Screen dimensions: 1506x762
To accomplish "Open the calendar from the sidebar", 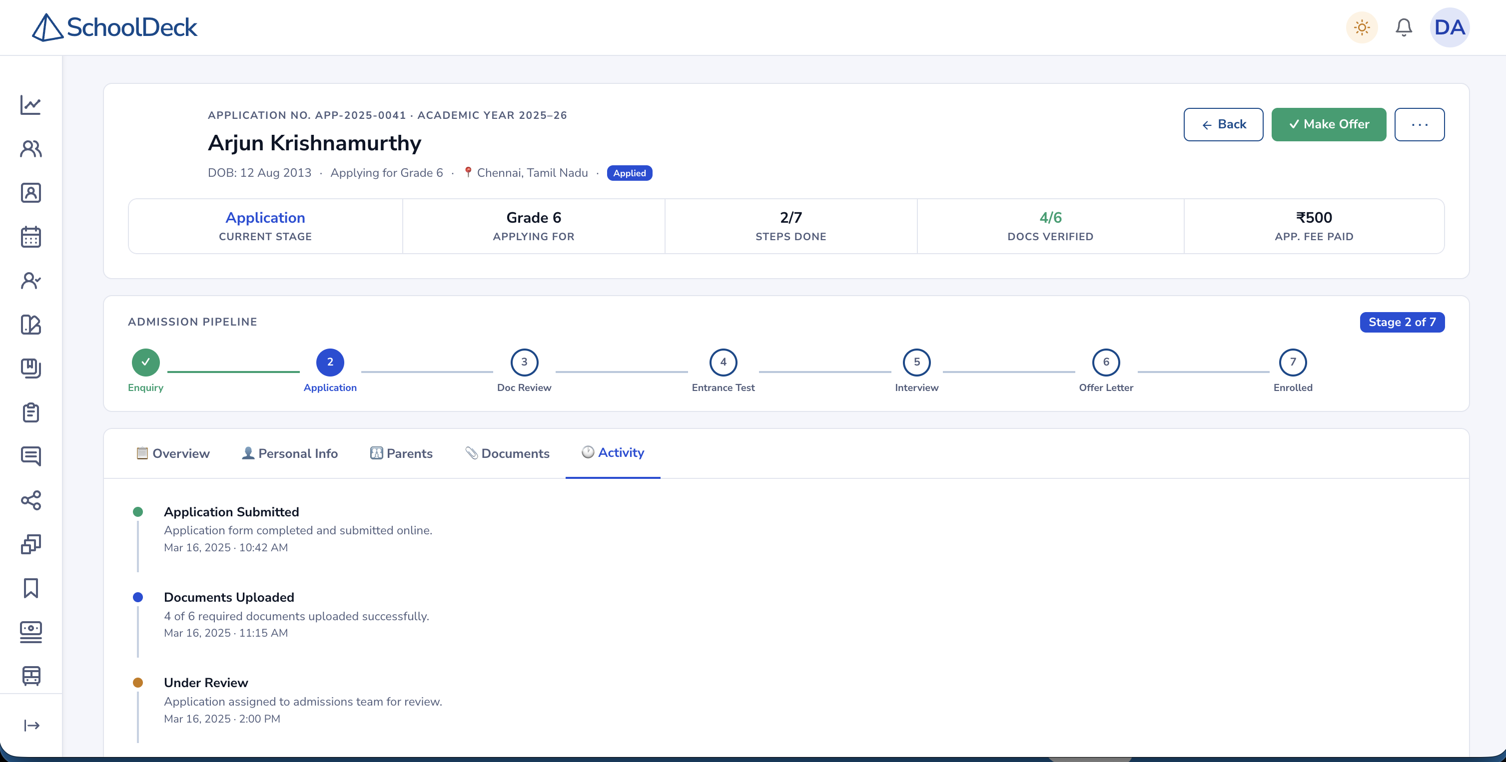I will click(31, 236).
